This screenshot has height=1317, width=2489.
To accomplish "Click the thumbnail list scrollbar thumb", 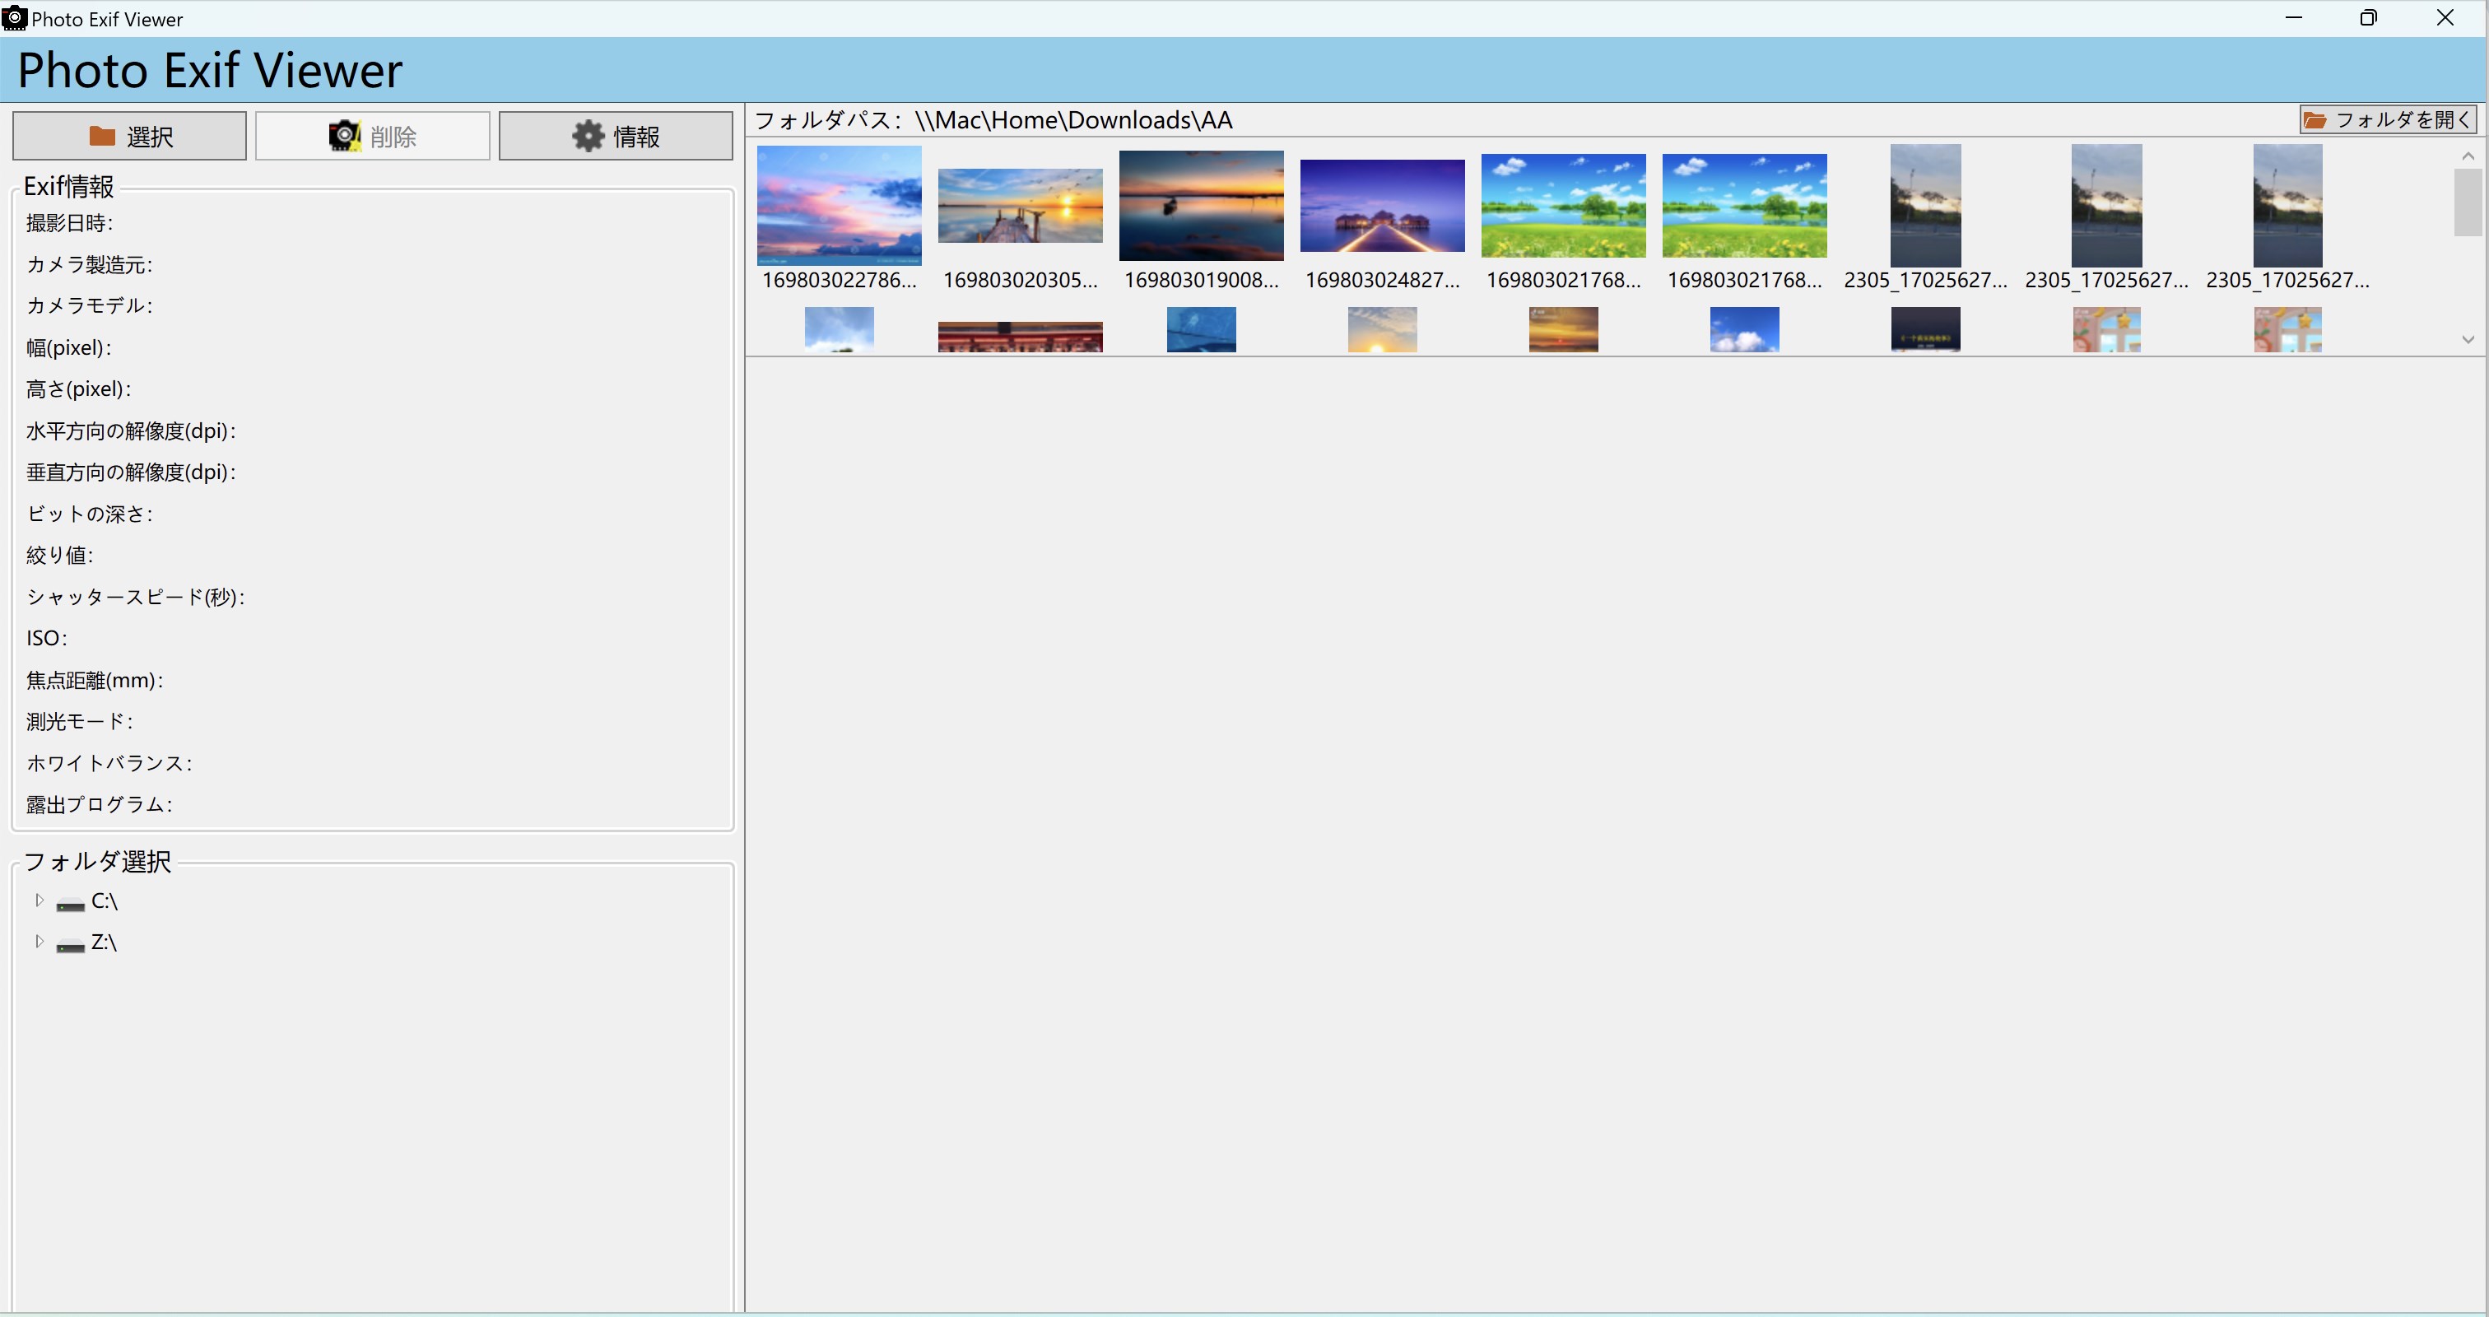I will [x=2467, y=202].
